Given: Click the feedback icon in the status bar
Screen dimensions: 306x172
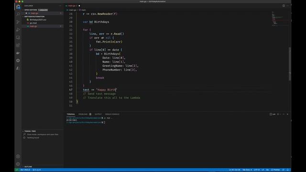Looking at the screenshot, I should 284,170.
